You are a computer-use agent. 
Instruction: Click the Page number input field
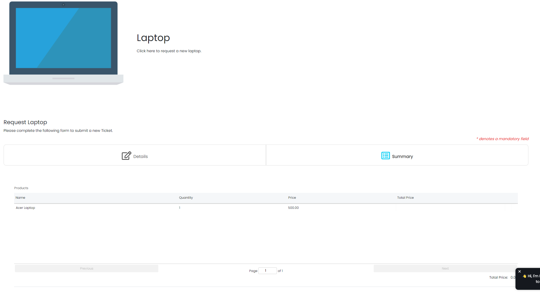[x=267, y=271]
